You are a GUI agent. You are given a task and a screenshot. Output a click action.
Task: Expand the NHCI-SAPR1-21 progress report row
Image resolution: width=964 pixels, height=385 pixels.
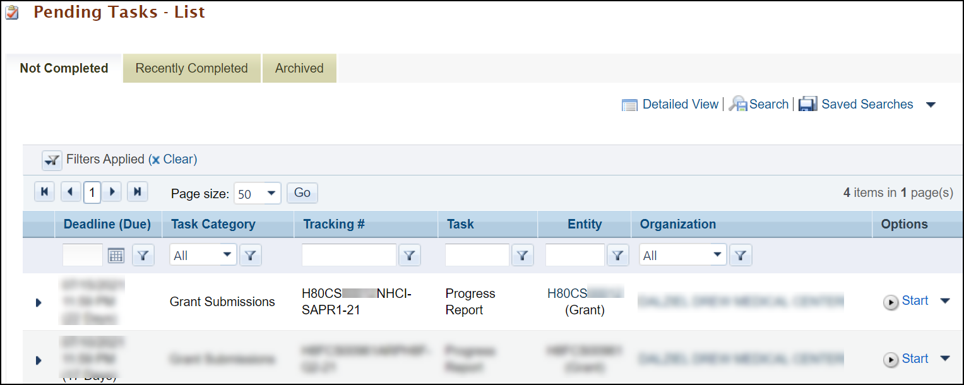pos(39,302)
